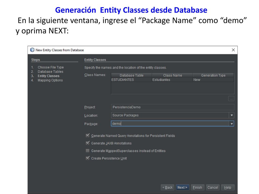Click the Project field PersistenciaDemo

[x=172, y=107]
